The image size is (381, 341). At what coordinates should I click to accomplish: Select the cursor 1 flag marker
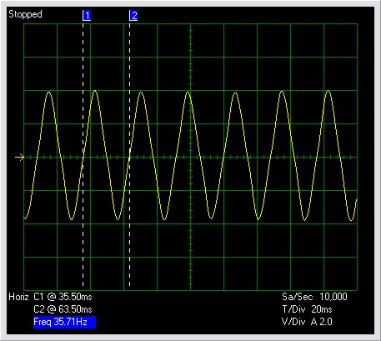[87, 16]
